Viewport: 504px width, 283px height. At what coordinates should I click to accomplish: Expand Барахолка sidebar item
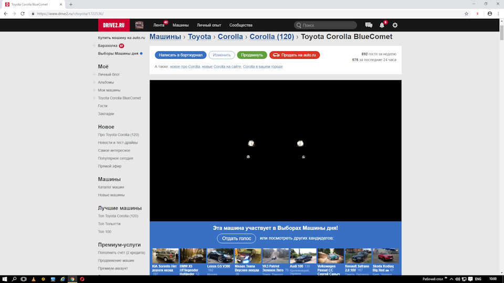[94, 46]
